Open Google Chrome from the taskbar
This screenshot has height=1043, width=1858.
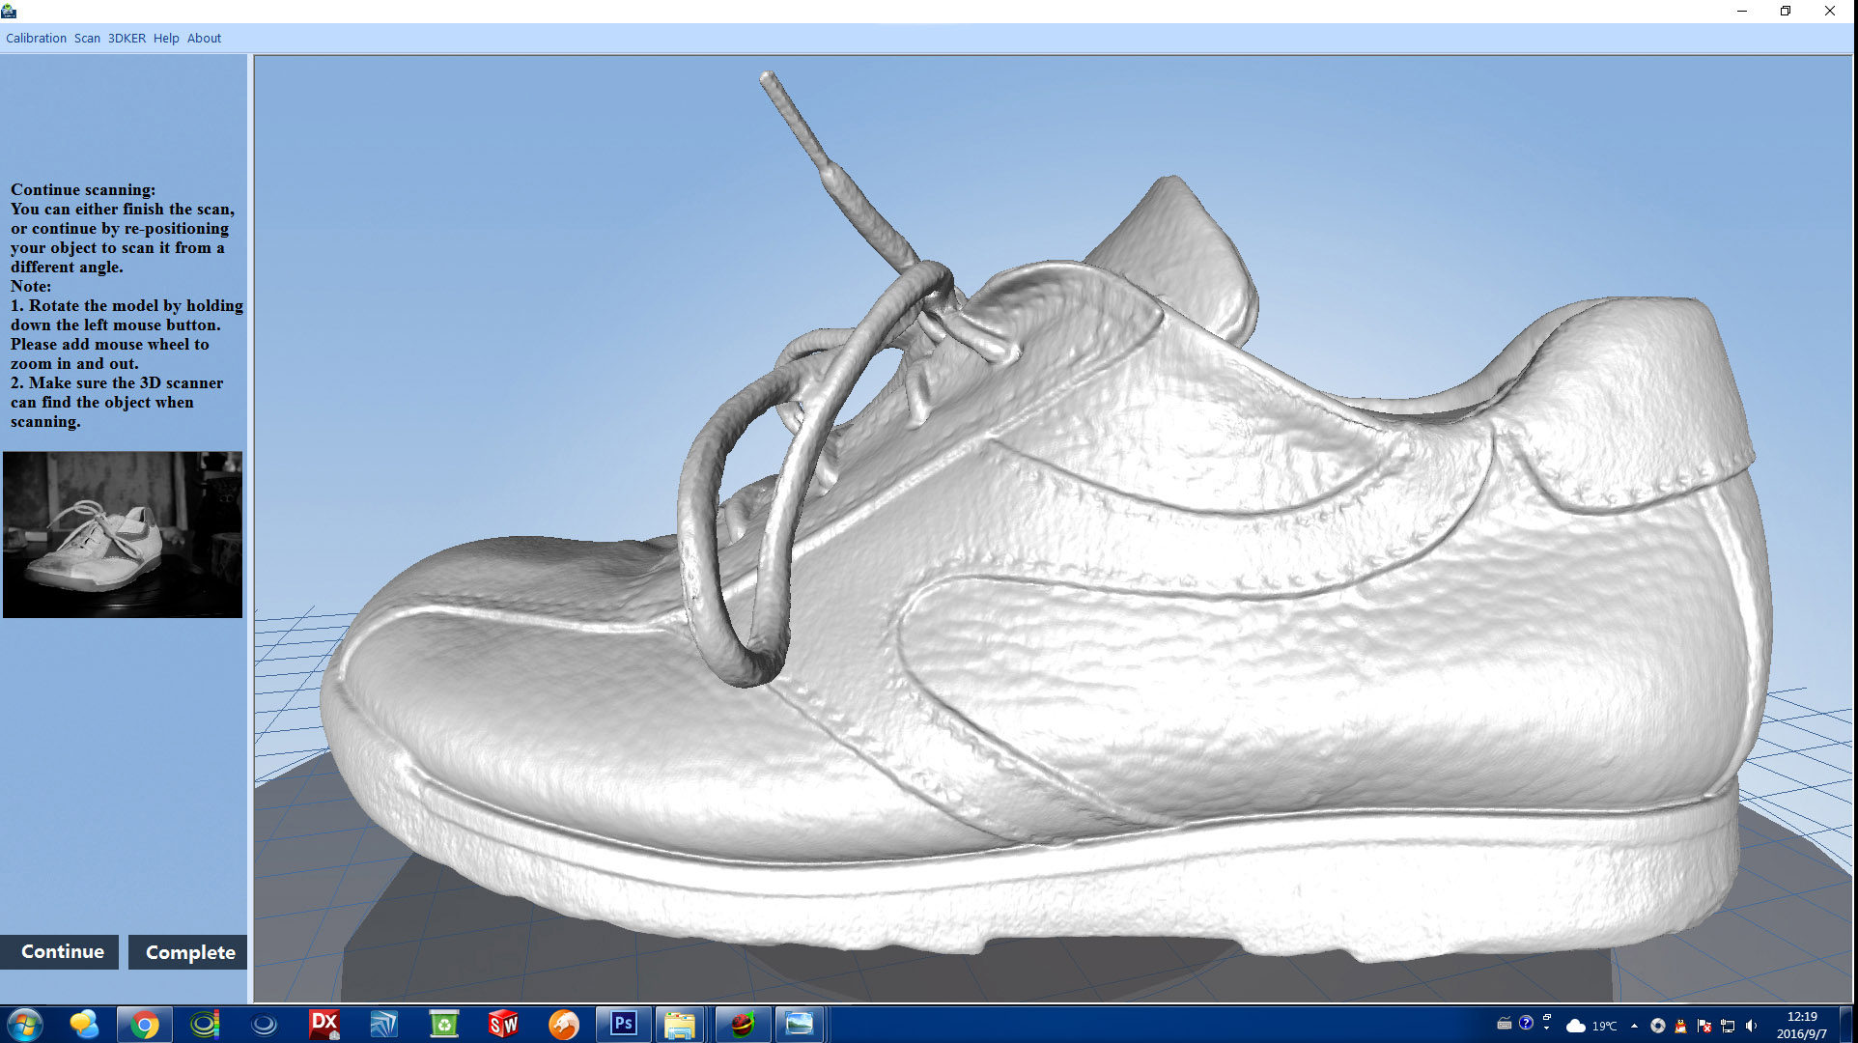click(x=145, y=1025)
